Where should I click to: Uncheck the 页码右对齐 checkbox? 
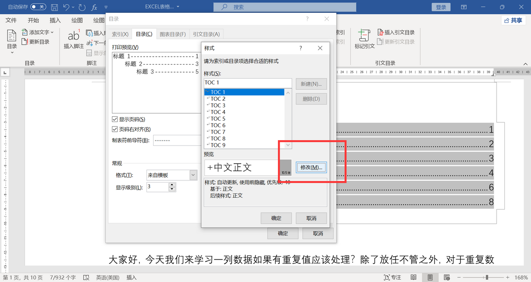(x=115, y=130)
